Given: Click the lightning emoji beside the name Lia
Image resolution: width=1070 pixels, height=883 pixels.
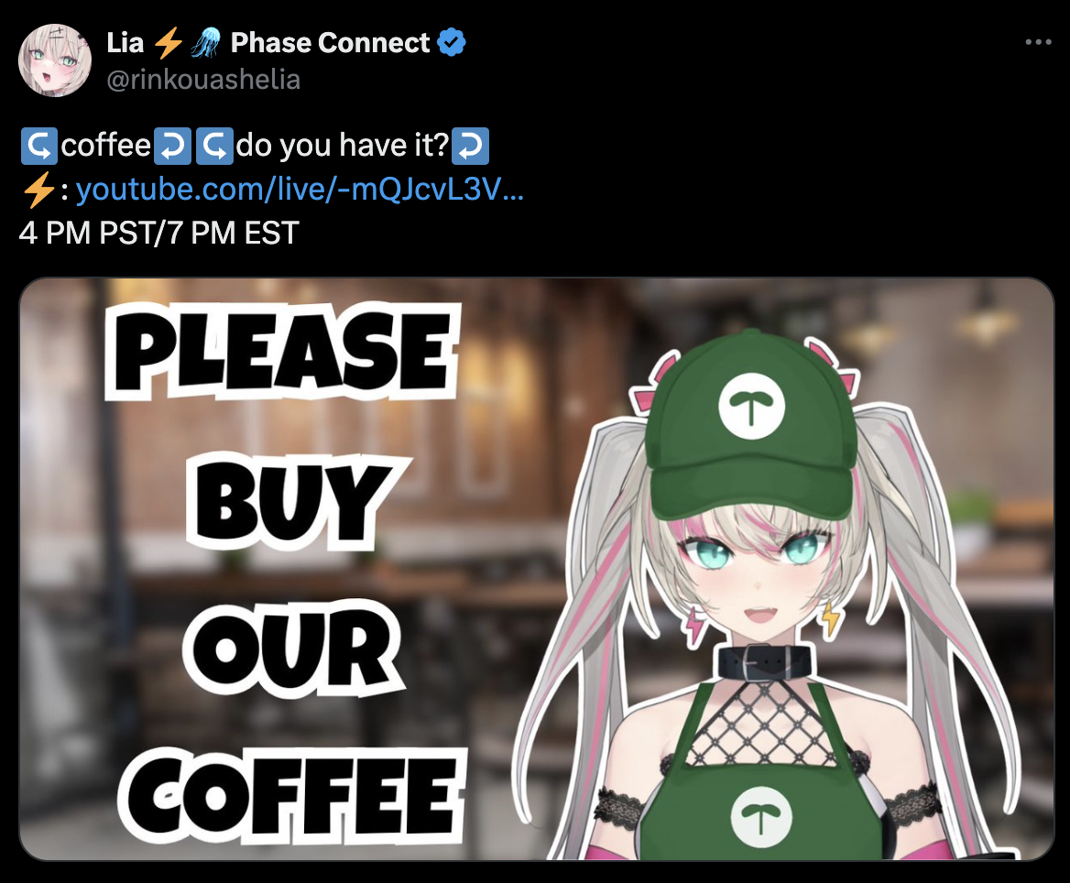Looking at the screenshot, I should pos(168,42).
